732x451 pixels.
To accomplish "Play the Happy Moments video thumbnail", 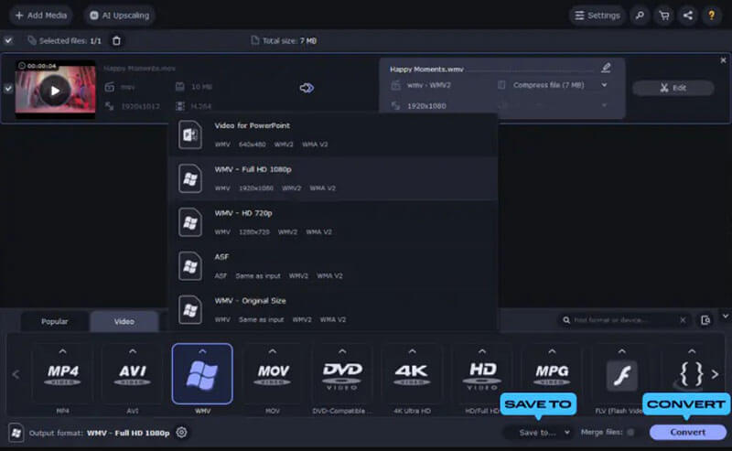I will pos(55,90).
